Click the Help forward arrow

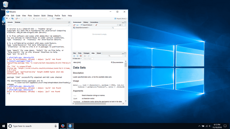pyautogui.click(x=77, y=56)
